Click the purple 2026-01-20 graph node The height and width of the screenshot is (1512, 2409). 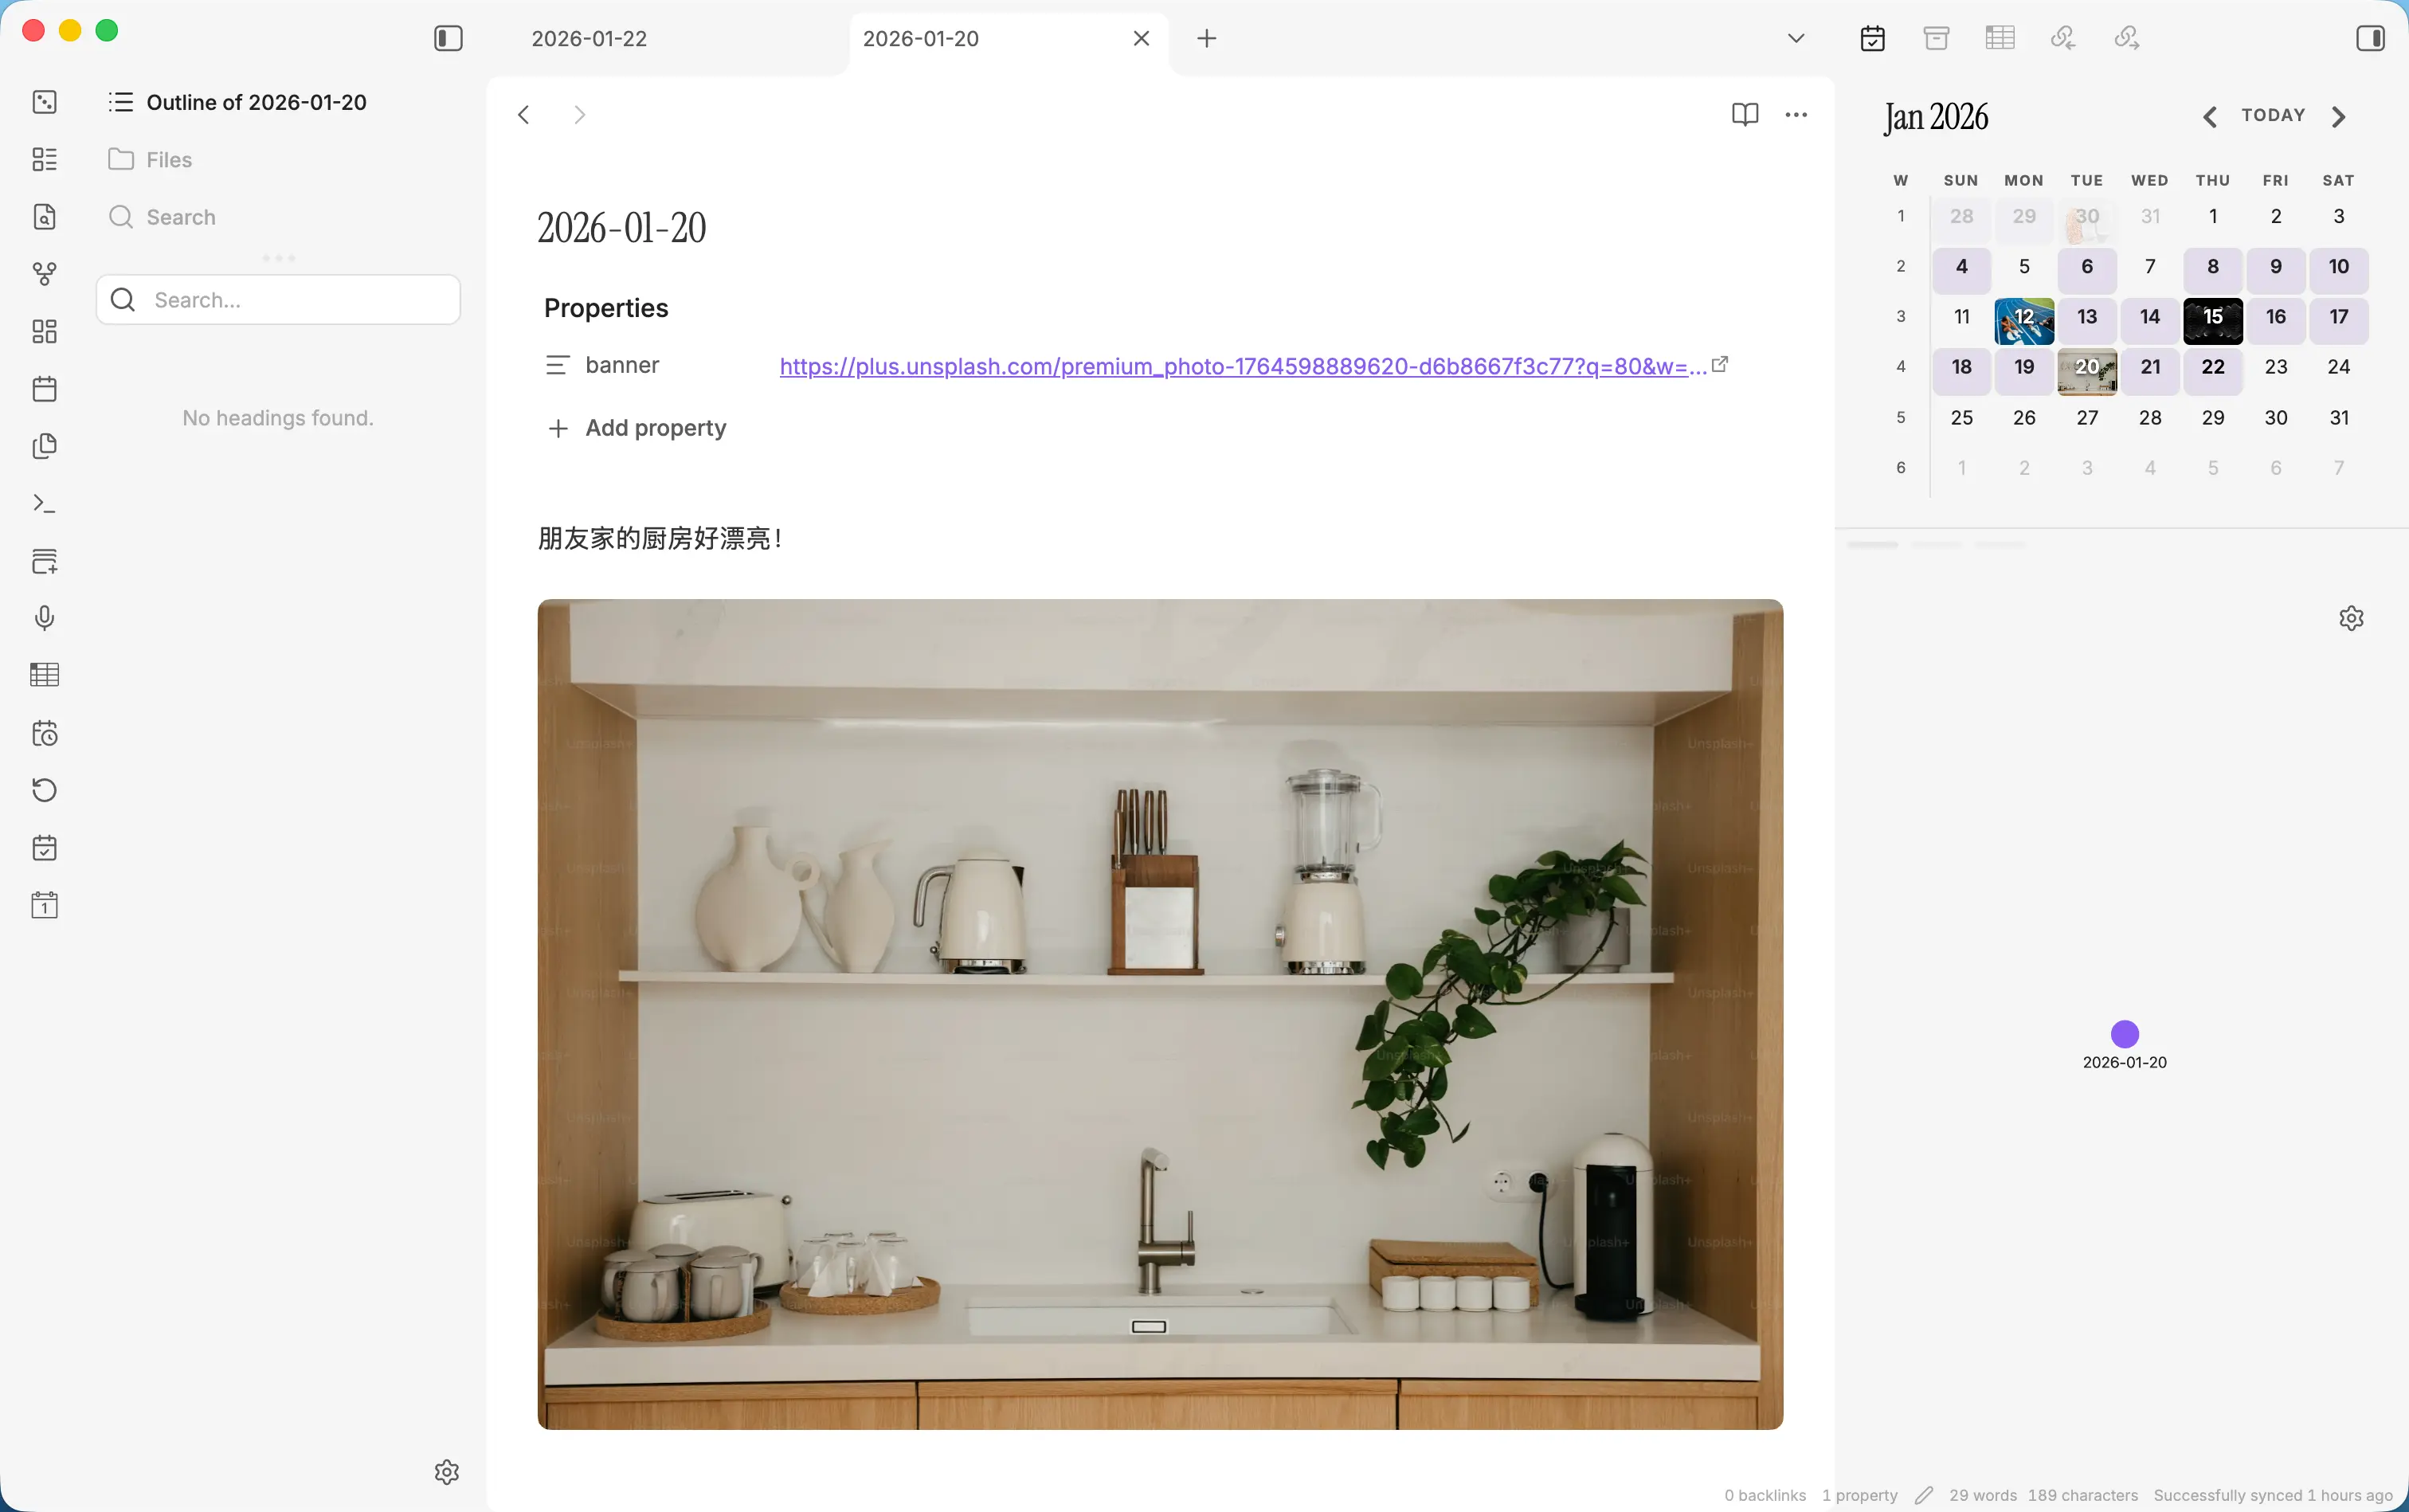pyautogui.click(x=2124, y=1033)
